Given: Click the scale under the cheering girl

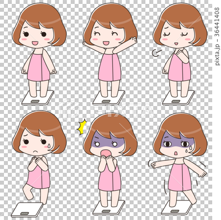Looking at the screenshot, I should pyautogui.click(x=109, y=98).
